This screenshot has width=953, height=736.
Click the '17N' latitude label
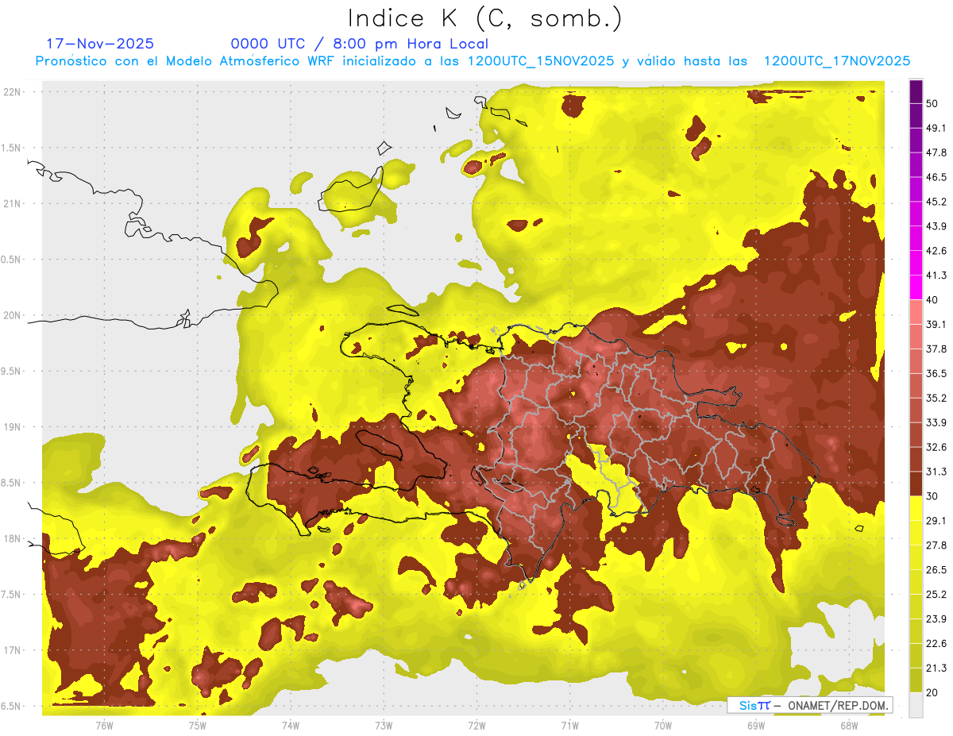tap(14, 650)
